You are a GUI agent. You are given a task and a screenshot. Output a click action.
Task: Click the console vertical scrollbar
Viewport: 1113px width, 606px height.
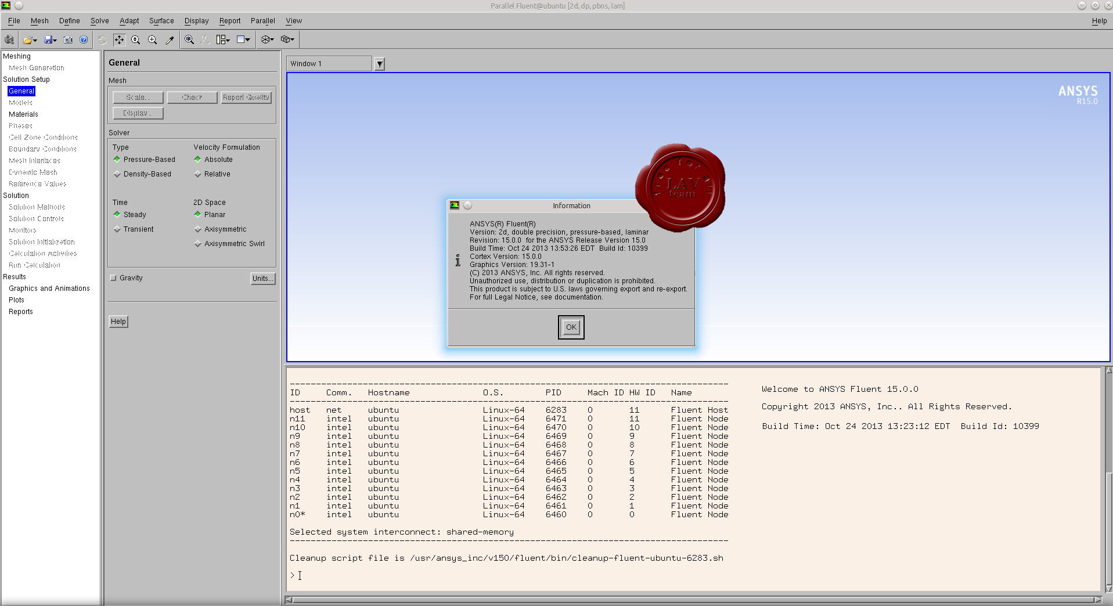(1108, 479)
